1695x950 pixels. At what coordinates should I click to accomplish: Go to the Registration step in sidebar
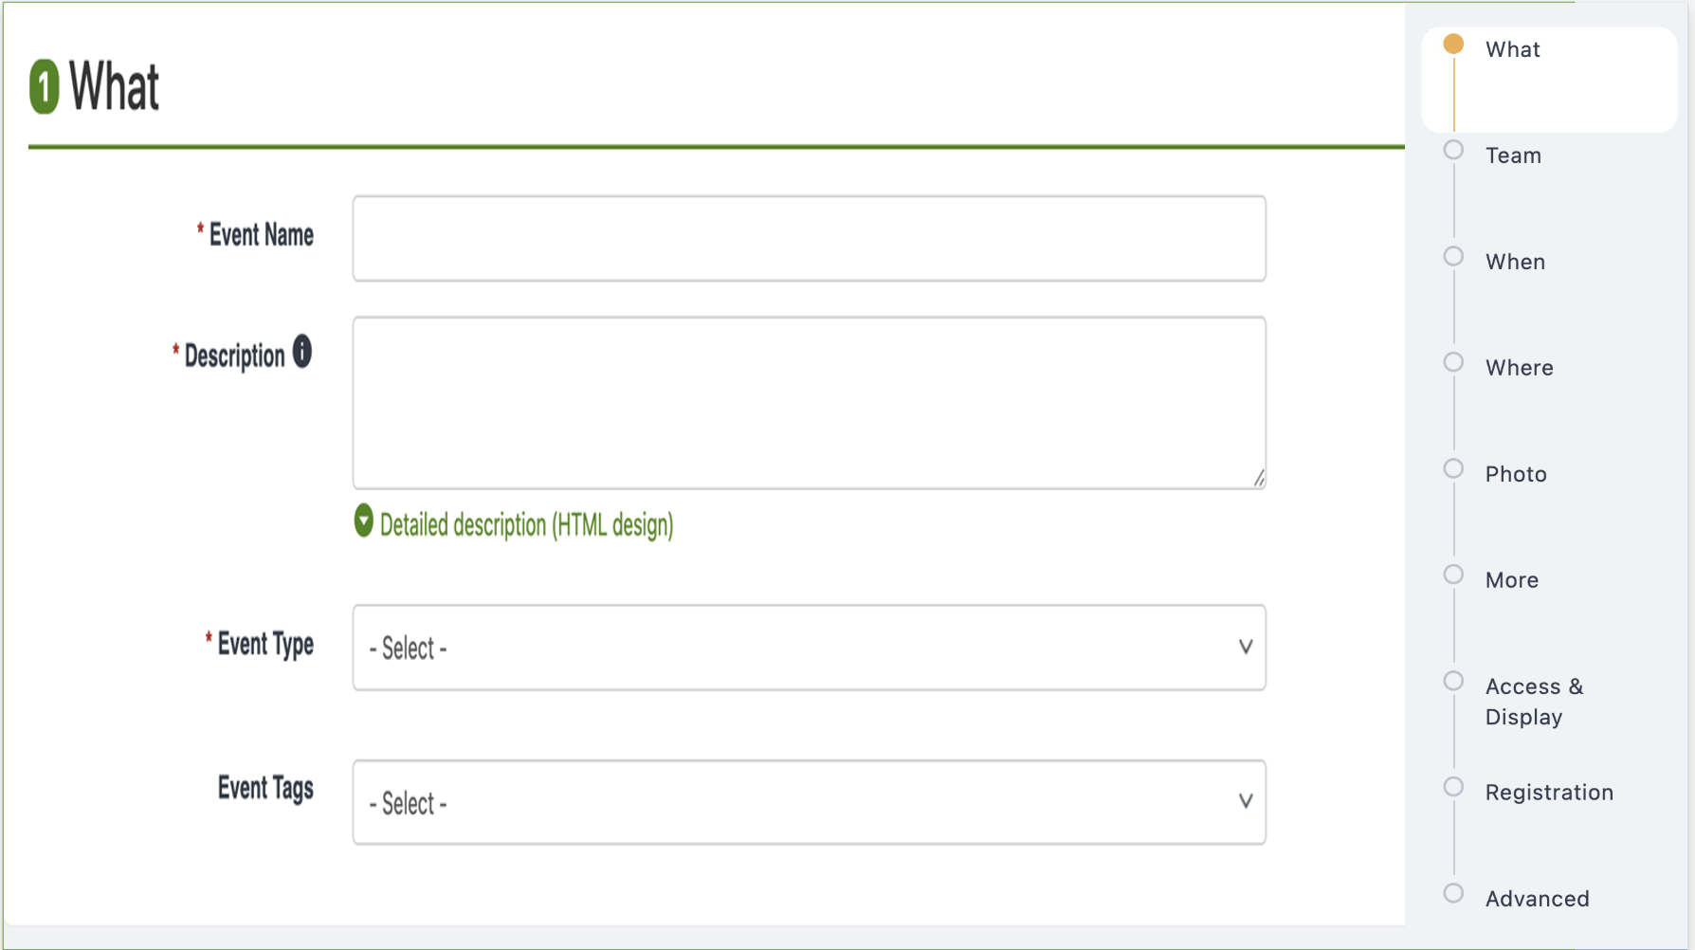pyautogui.click(x=1549, y=792)
